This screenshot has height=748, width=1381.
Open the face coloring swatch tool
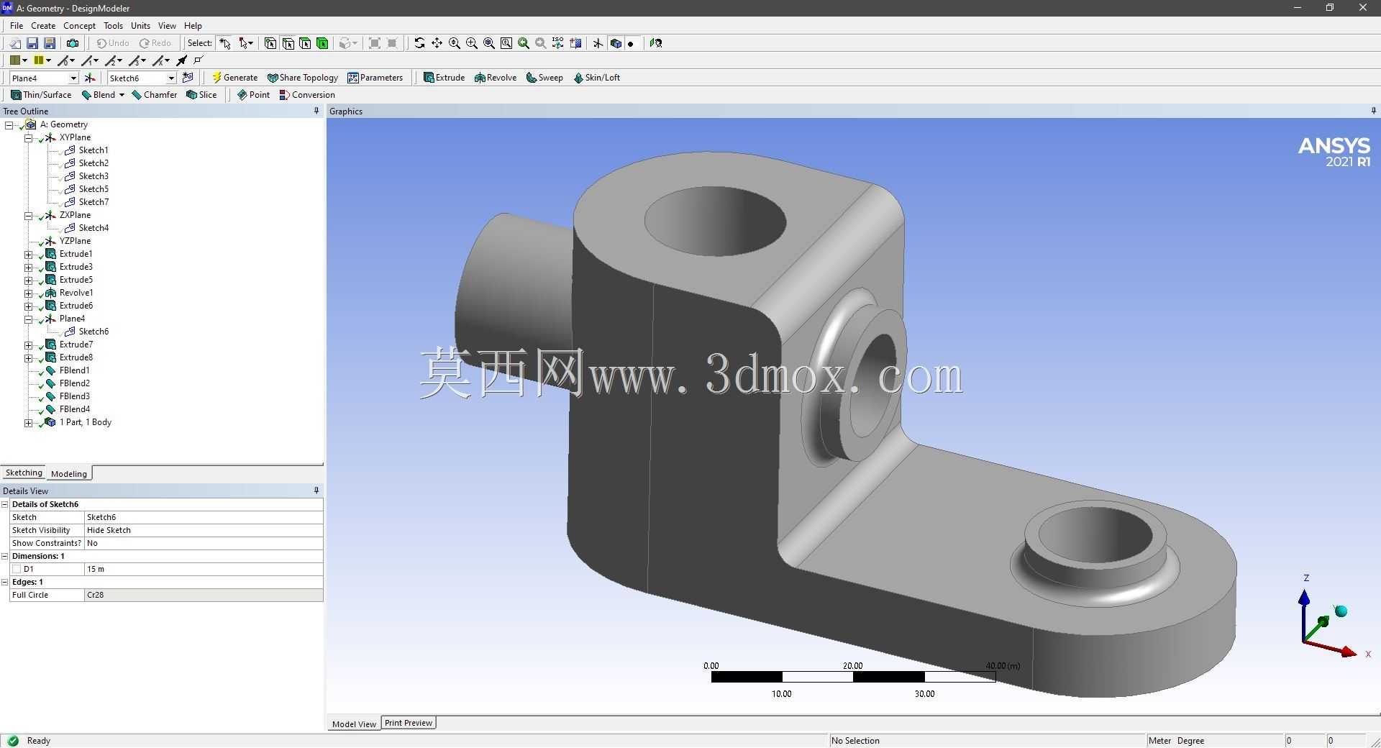(14, 60)
